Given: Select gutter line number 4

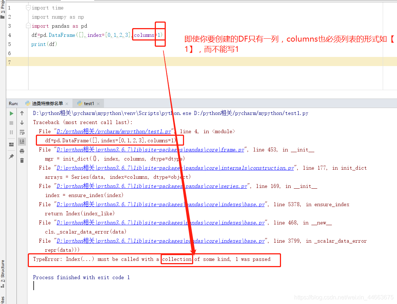Looking at the screenshot, I should [10, 35].
